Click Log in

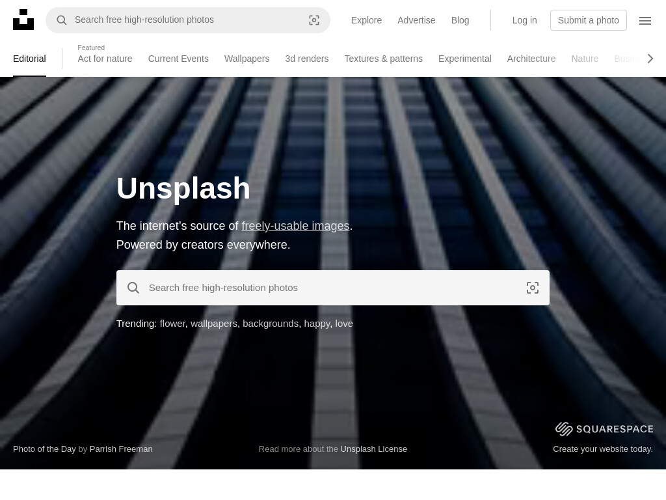point(525,20)
